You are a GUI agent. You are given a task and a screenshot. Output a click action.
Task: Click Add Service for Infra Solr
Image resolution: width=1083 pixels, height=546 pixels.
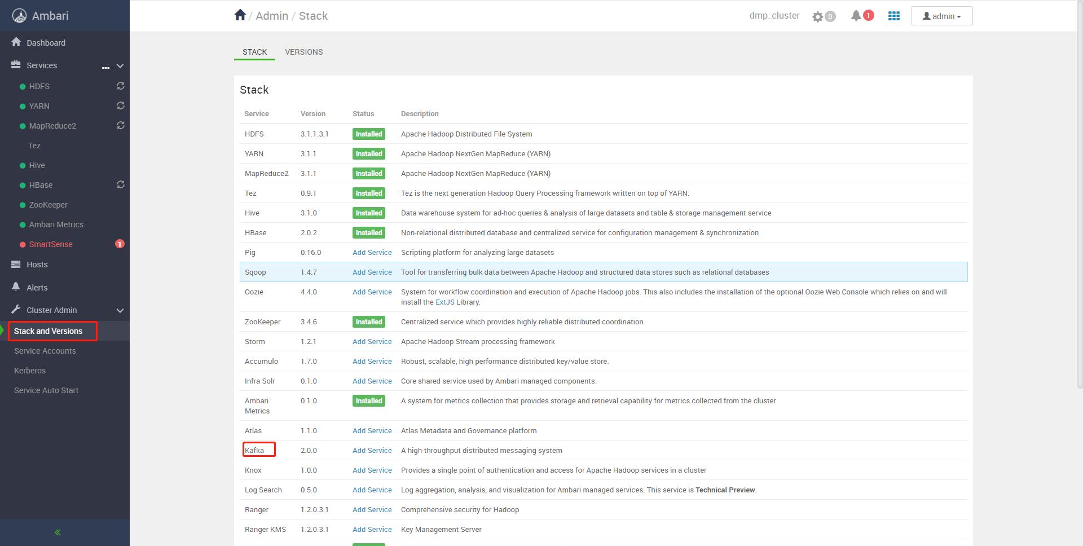coord(372,381)
